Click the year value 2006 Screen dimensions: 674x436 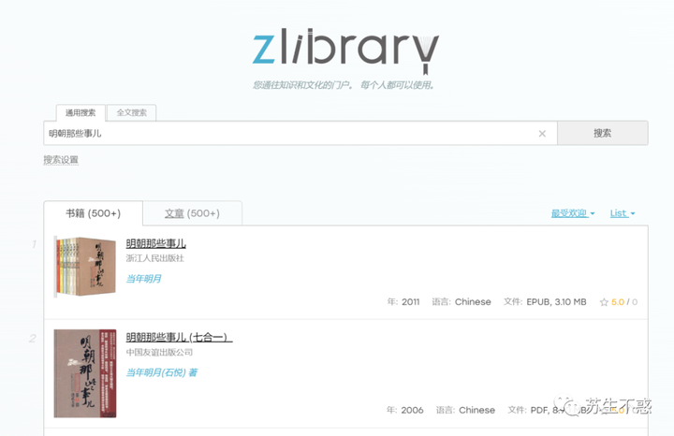click(x=412, y=410)
